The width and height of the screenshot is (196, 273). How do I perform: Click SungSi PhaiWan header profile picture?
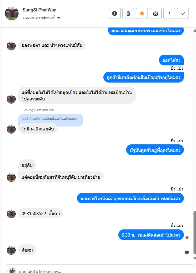coord(12,14)
